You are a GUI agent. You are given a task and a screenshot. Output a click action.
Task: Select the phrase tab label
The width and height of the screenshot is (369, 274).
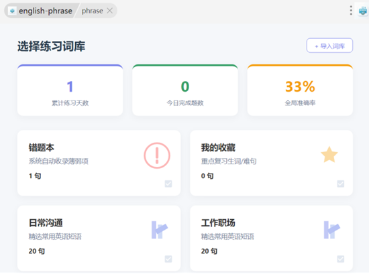click(x=93, y=11)
